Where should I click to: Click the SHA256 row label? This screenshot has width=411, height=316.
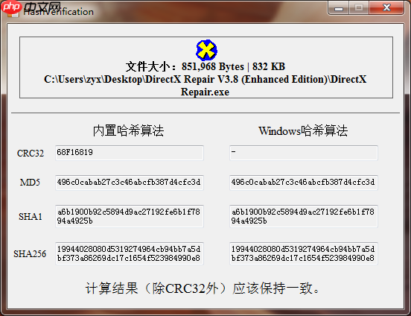click(x=30, y=254)
